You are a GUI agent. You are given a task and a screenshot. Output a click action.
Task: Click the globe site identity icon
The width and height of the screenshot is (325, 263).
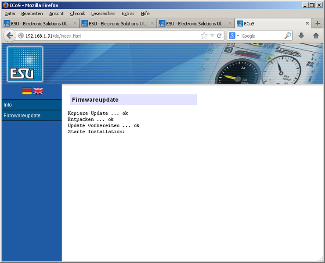coord(21,36)
